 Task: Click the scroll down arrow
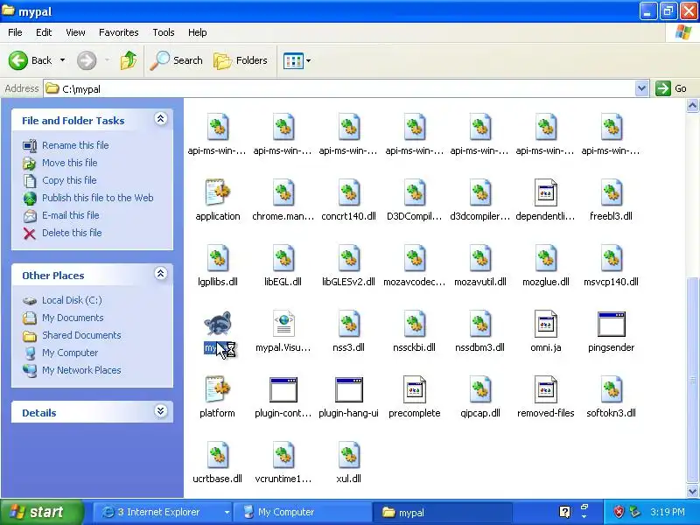[692, 492]
